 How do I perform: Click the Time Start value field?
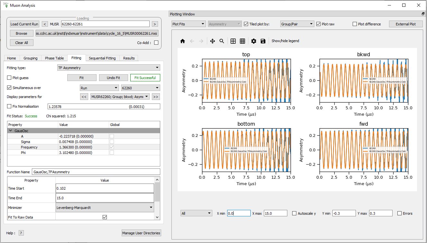[x=105, y=188]
